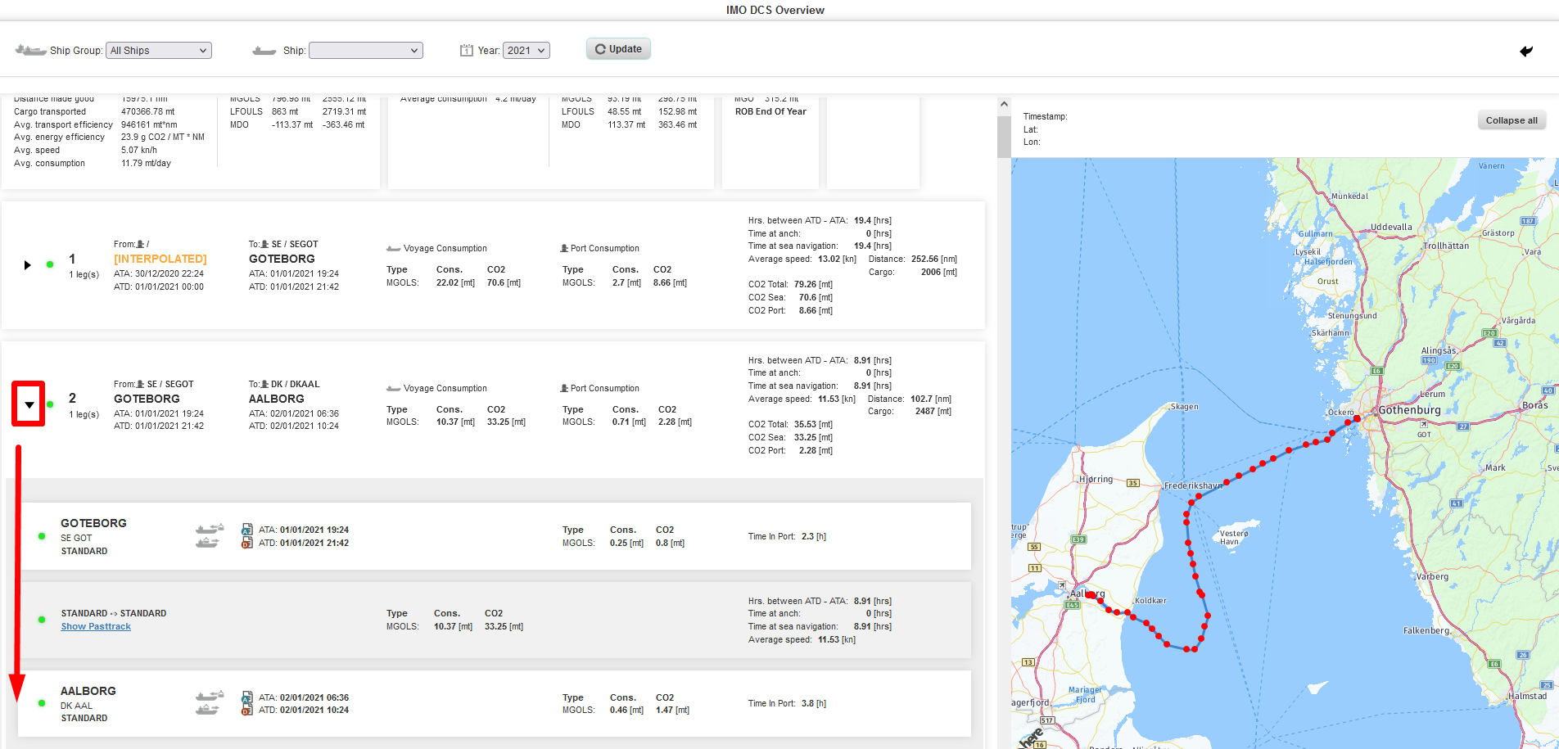Viewport: 1559px width, 749px height.
Task: Click the ATA document icon in AALBORG row
Action: click(x=247, y=697)
